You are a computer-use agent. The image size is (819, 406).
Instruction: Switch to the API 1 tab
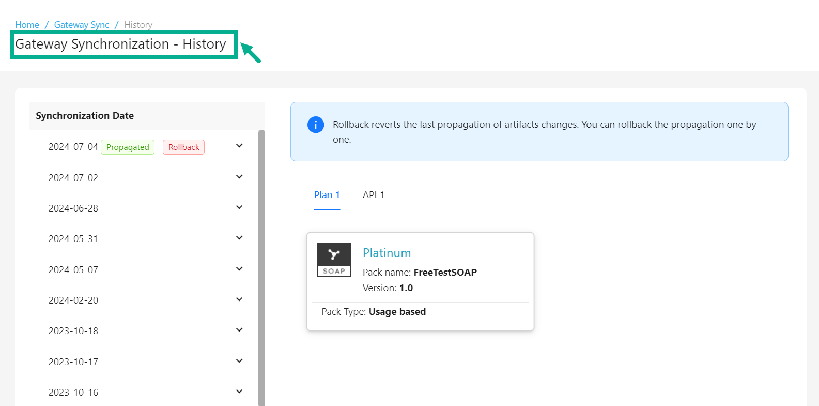coord(373,195)
